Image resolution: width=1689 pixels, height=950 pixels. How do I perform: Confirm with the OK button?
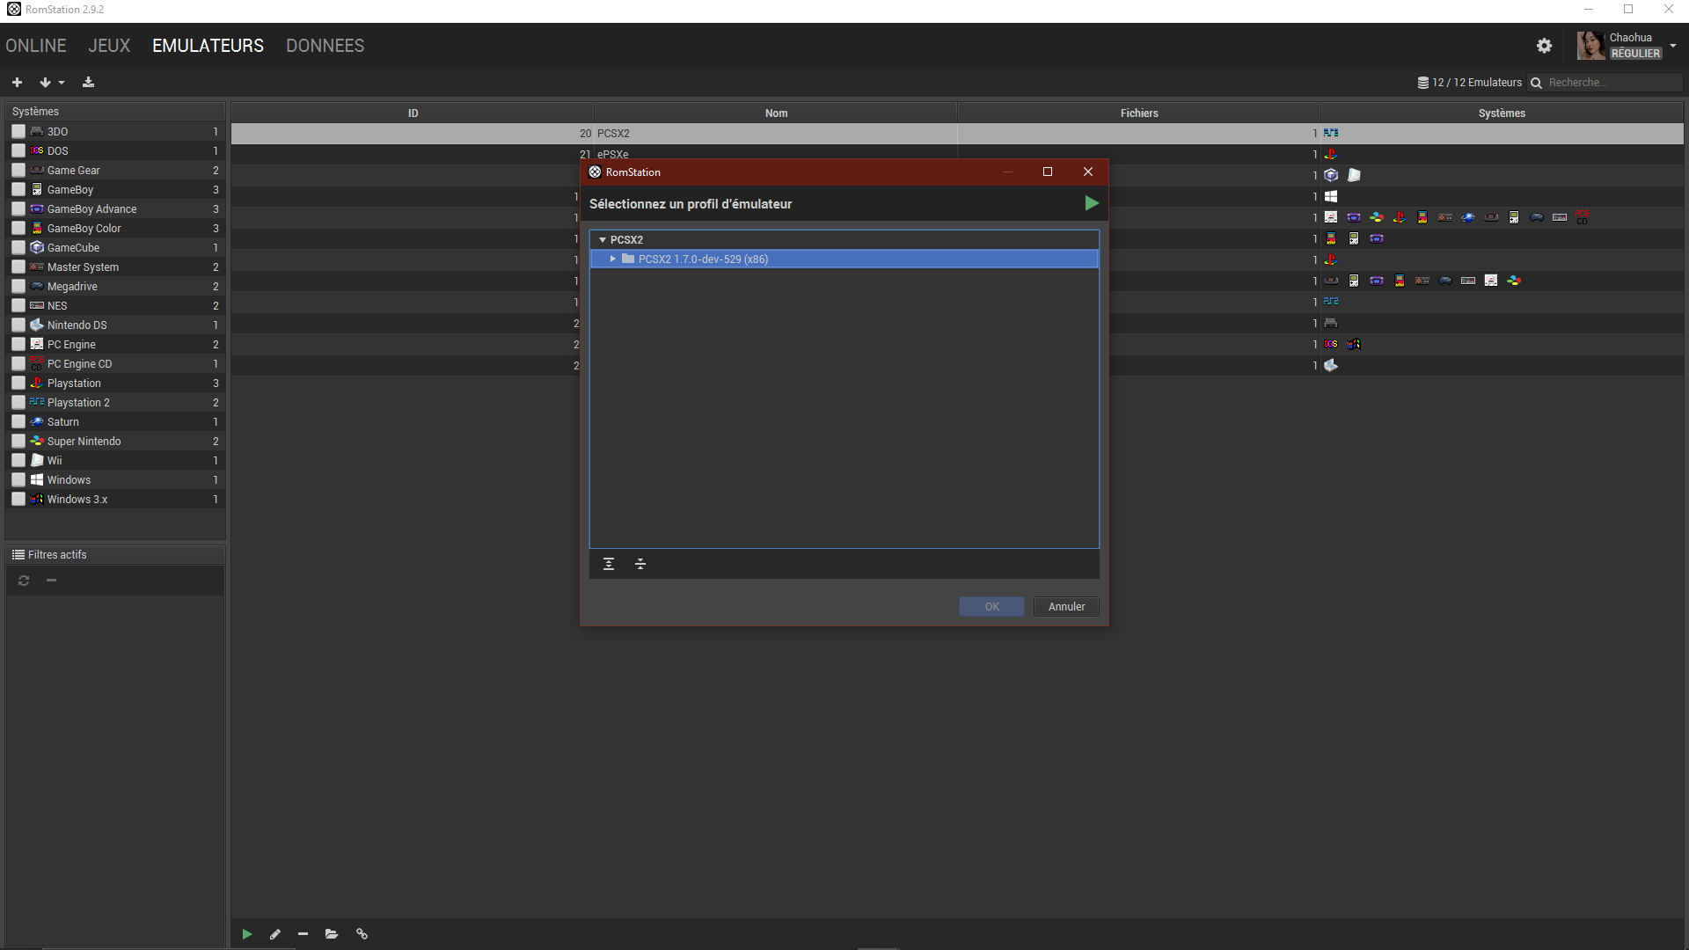click(991, 606)
